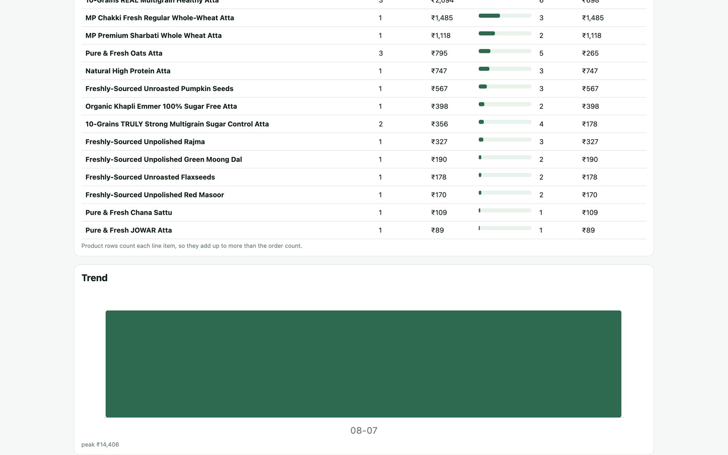Click the ₹1,485 revenue value for MP Chakki
The height and width of the screenshot is (455, 728).
pyautogui.click(x=442, y=18)
